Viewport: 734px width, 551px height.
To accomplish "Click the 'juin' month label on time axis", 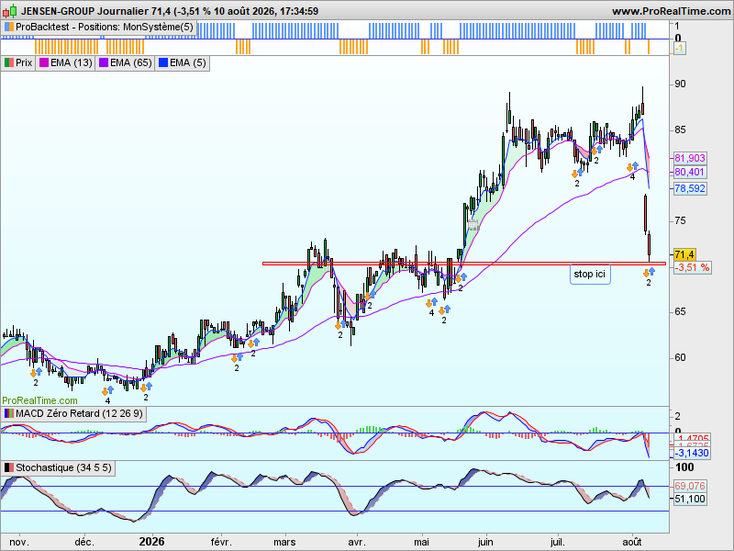I will tap(485, 542).
